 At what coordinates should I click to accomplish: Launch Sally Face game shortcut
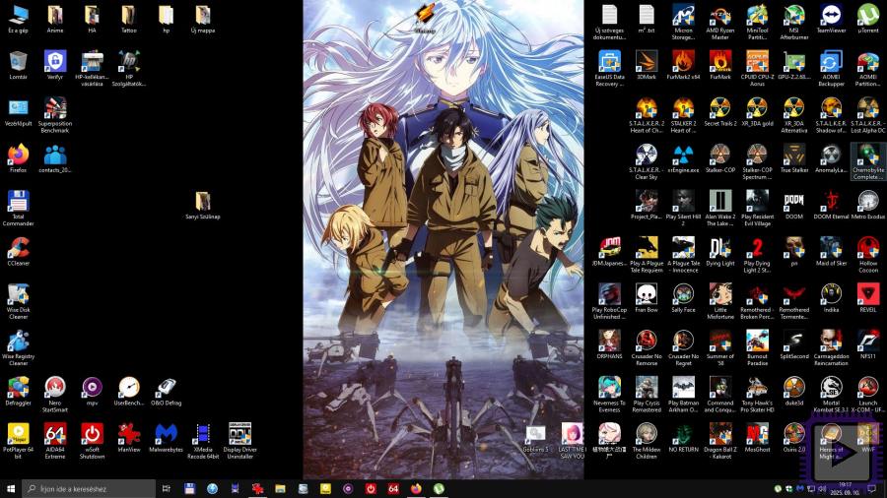coord(683,298)
